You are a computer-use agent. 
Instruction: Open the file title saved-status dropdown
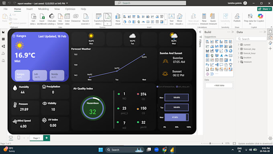[67, 3]
